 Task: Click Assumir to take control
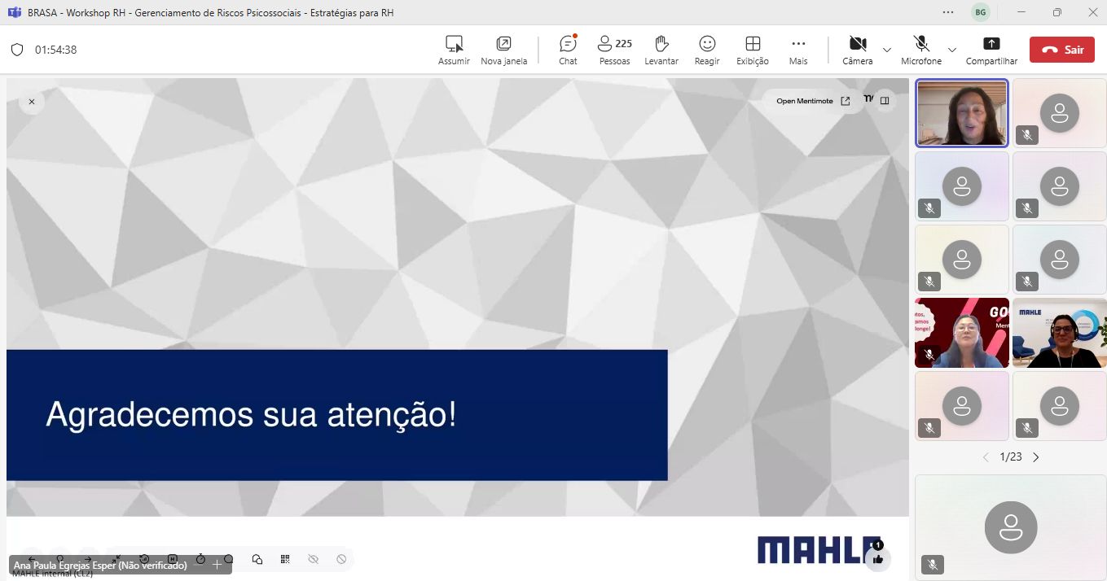pos(454,50)
